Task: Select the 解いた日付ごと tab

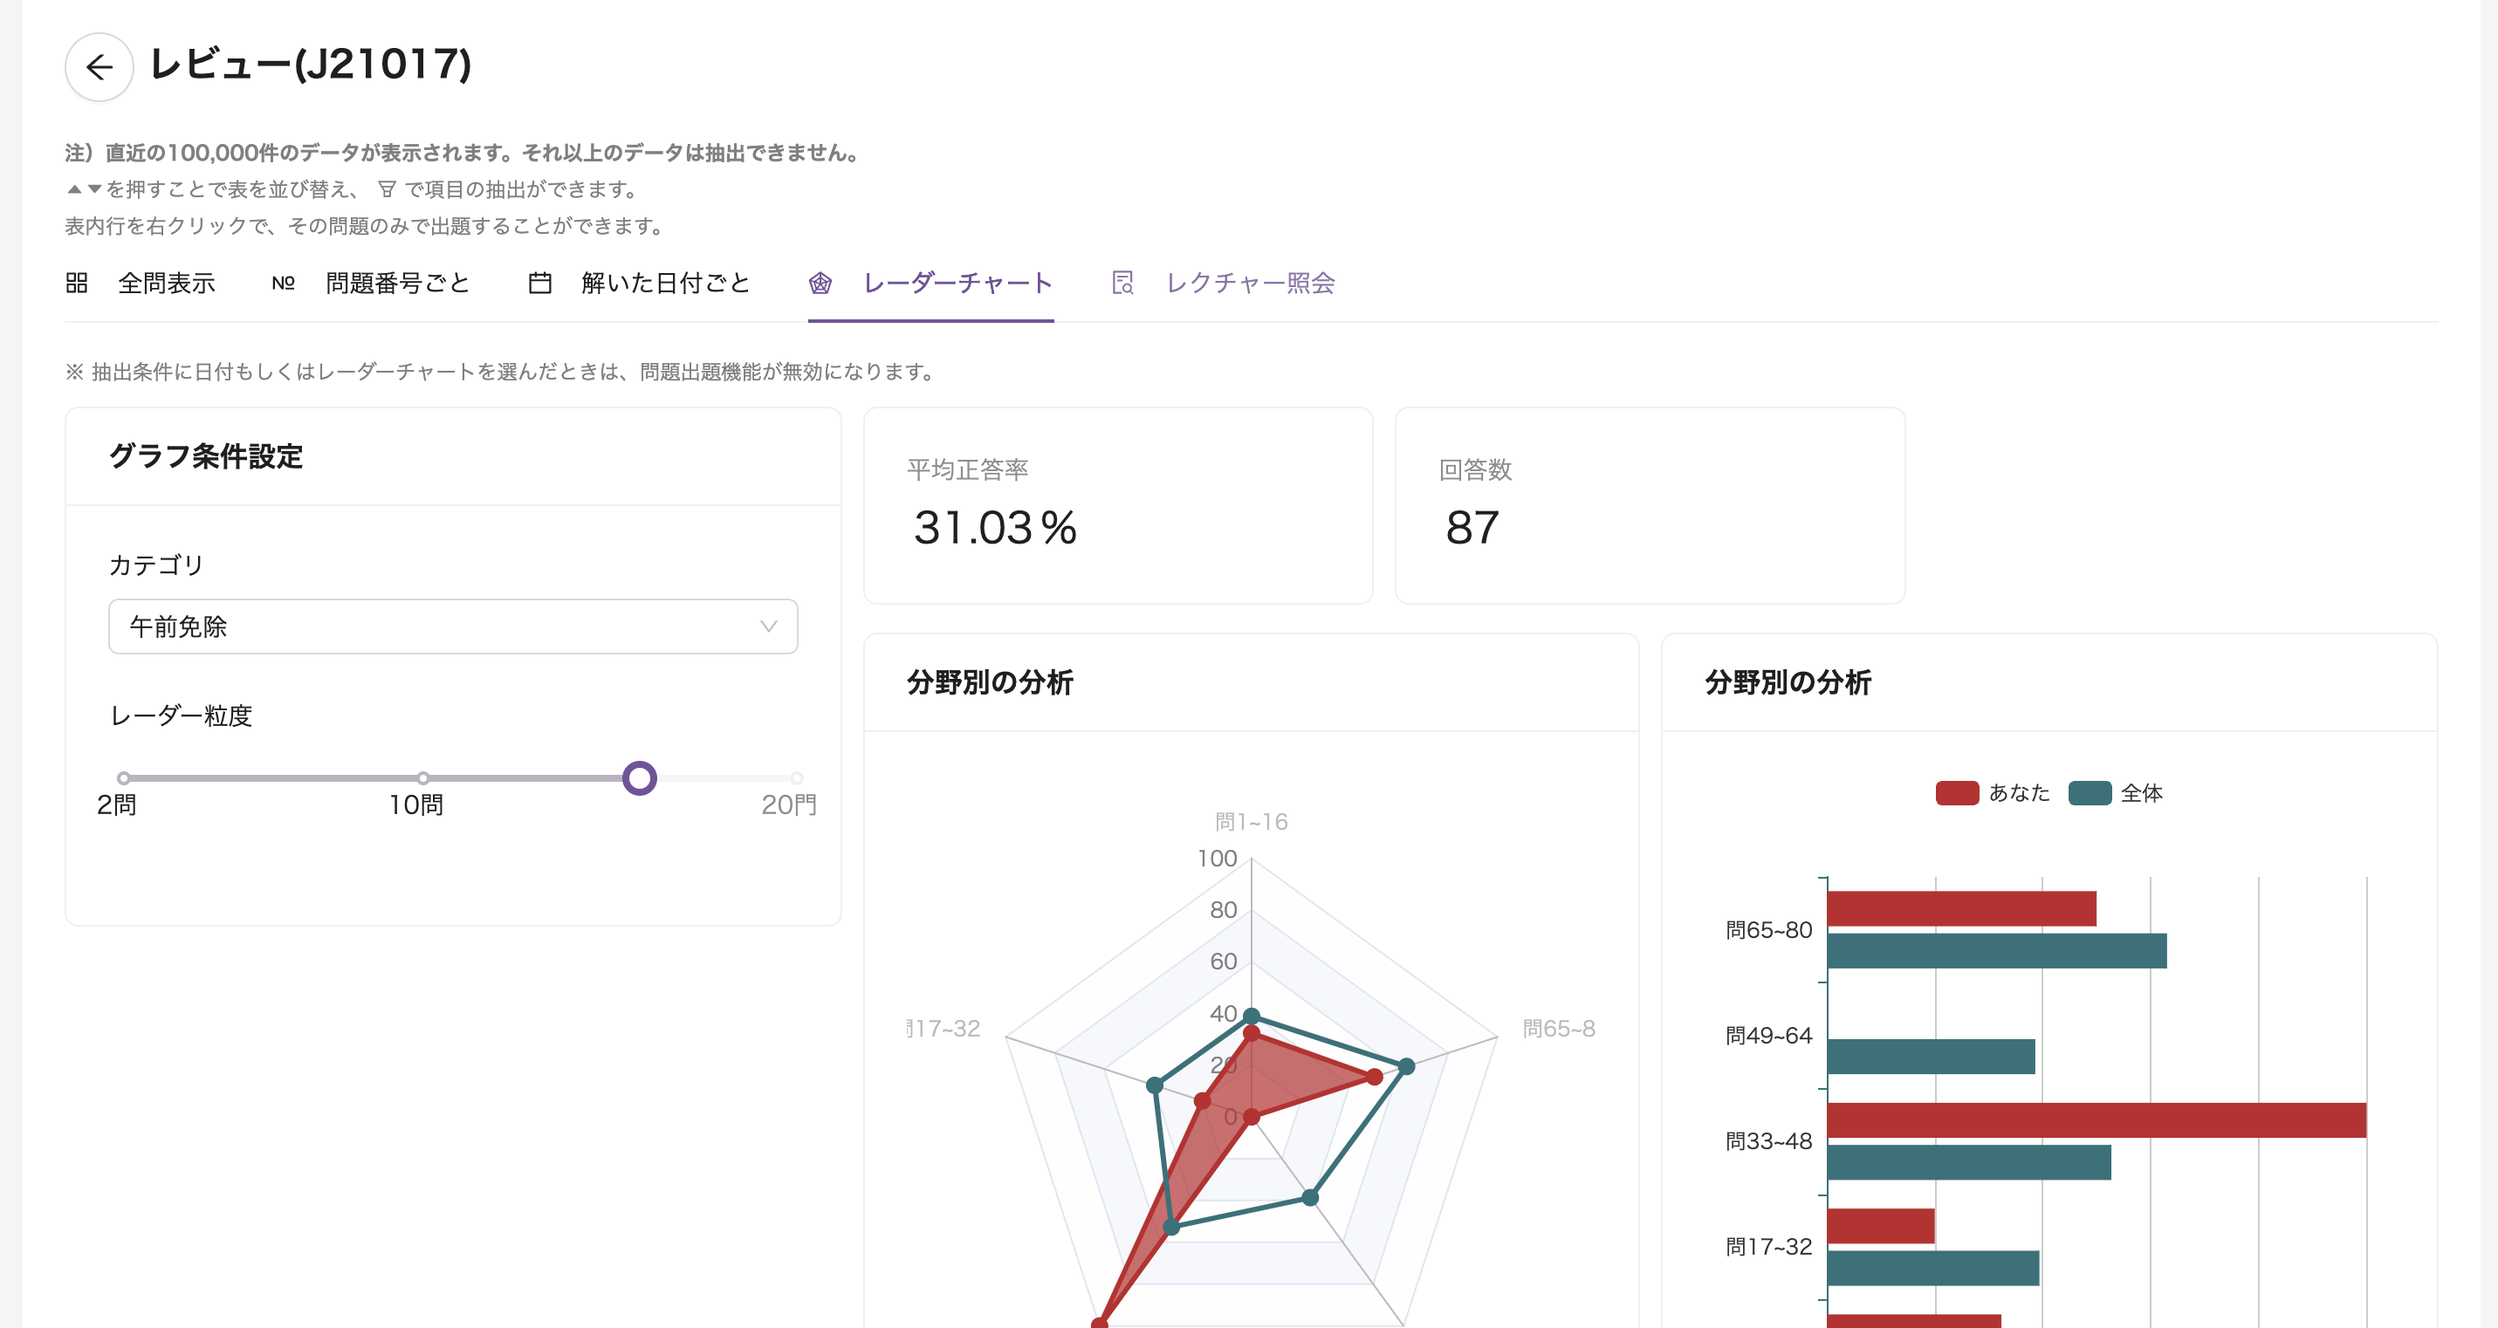Action: [x=665, y=283]
